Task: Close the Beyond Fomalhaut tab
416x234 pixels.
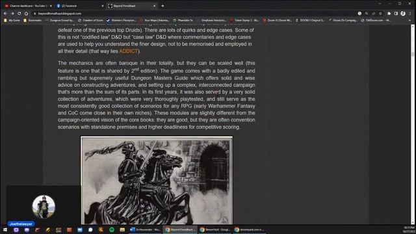Action: tap(155, 6)
